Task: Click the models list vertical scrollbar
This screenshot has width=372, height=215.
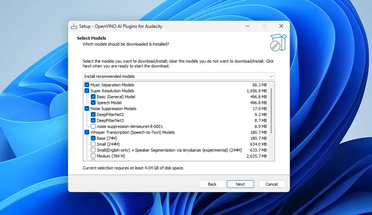Action: click(x=272, y=111)
